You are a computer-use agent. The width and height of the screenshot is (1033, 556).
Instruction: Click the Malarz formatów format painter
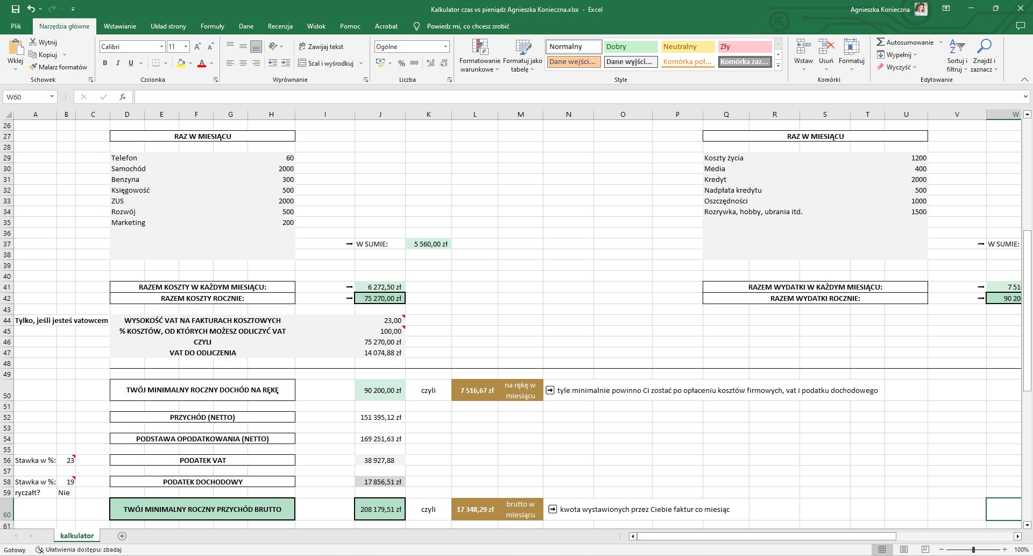(58, 67)
